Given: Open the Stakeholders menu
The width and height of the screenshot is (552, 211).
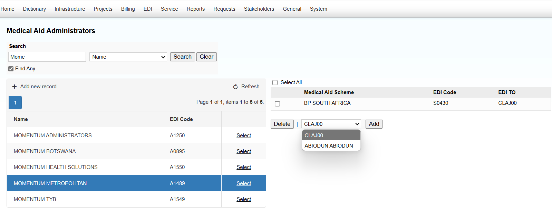Looking at the screenshot, I should [x=259, y=9].
